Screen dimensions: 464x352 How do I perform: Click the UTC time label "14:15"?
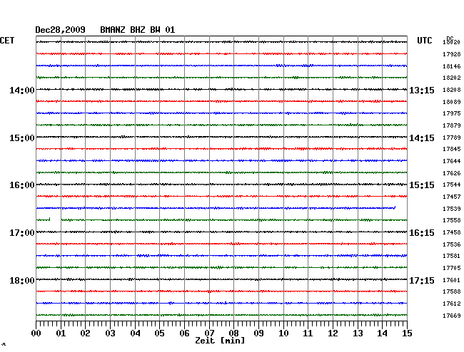422,138
